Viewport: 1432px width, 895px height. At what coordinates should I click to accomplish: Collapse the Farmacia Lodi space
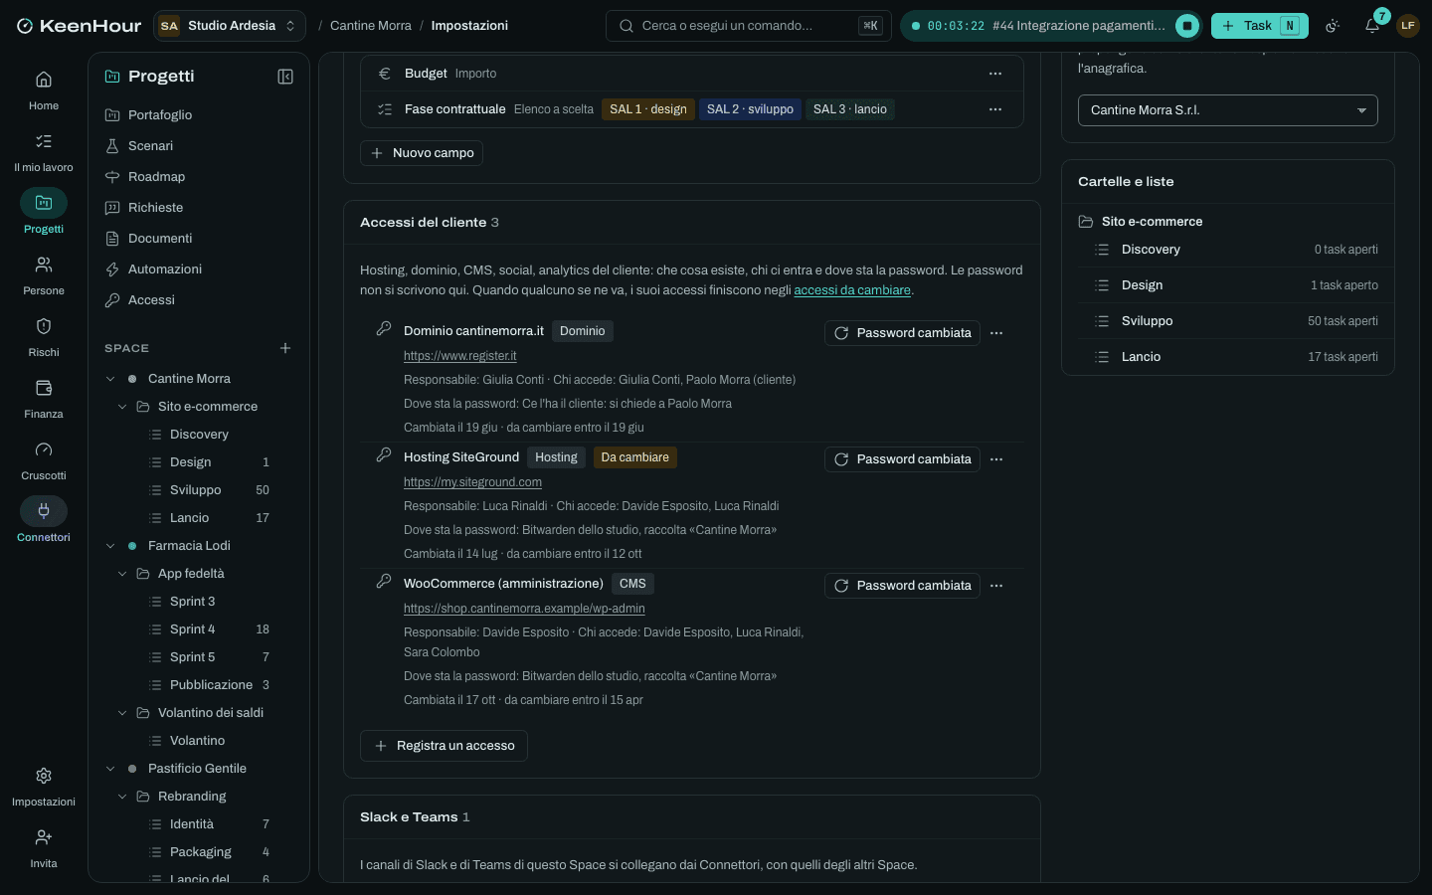110,546
